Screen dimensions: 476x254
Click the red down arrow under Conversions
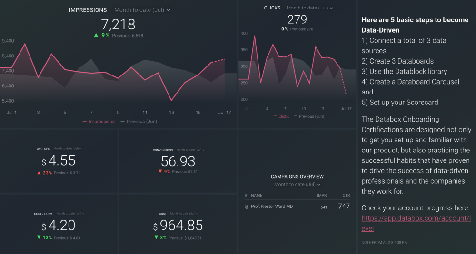pyautogui.click(x=160, y=171)
